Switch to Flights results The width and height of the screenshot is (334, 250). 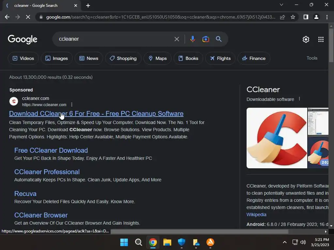220,58
